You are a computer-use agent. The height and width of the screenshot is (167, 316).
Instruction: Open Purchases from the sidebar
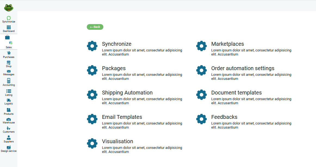(x=9, y=53)
